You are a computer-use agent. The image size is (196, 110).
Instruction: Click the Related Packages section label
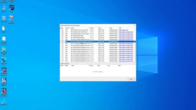pos(65,64)
